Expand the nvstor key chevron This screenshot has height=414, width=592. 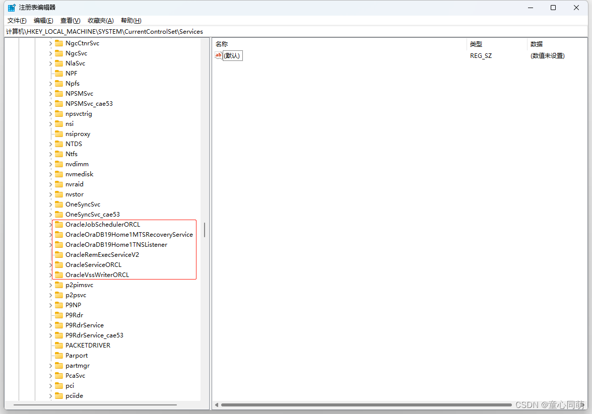(50, 194)
